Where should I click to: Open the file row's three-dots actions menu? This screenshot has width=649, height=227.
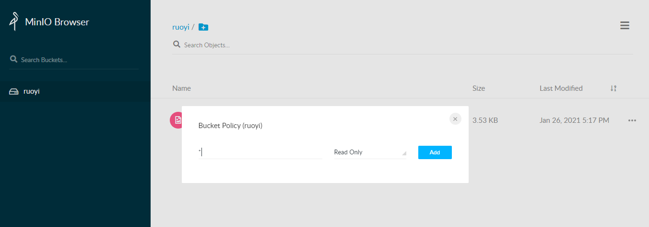632,120
